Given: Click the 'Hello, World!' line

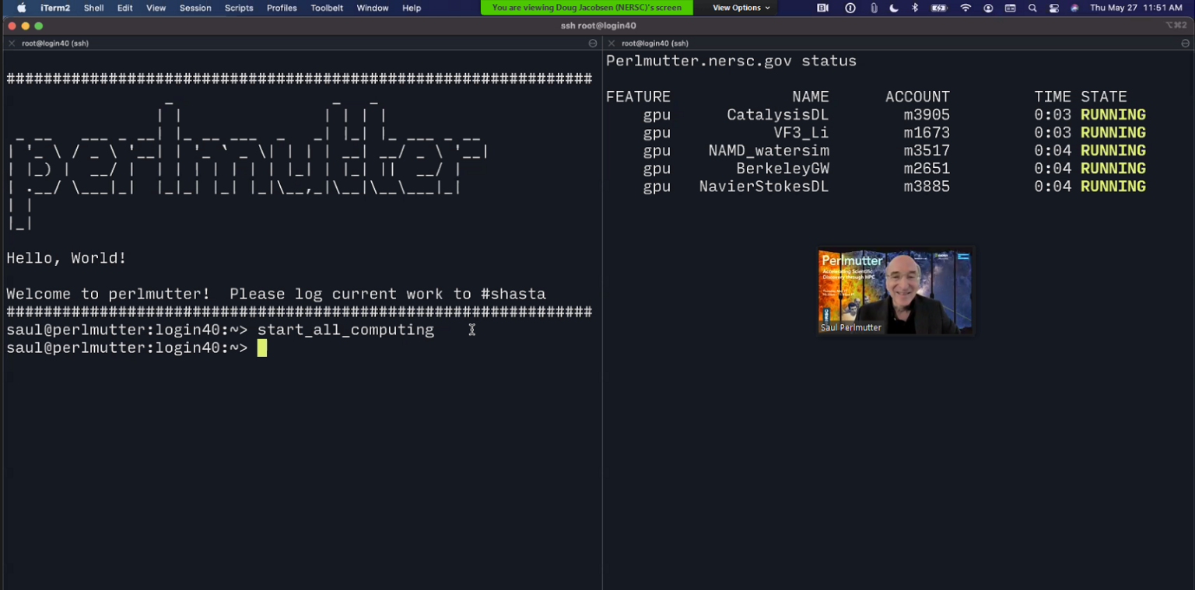Looking at the screenshot, I should coord(66,258).
